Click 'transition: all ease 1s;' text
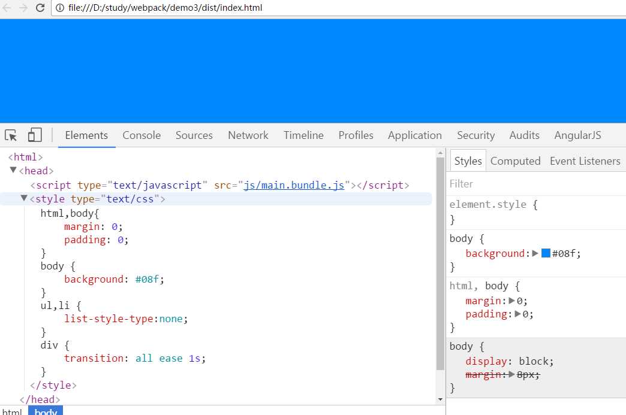The width and height of the screenshot is (626, 415). coord(135,358)
